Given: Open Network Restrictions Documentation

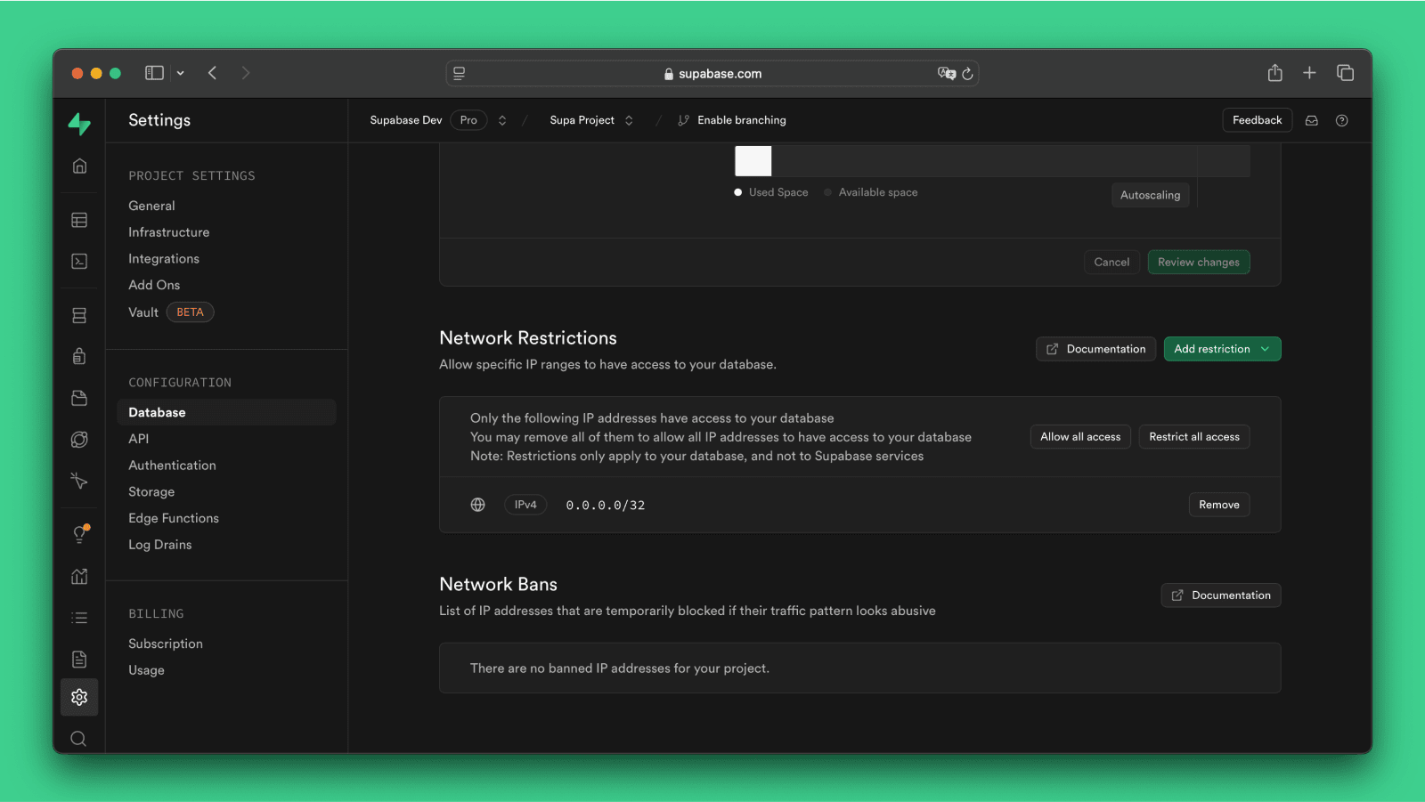Looking at the screenshot, I should [x=1095, y=349].
